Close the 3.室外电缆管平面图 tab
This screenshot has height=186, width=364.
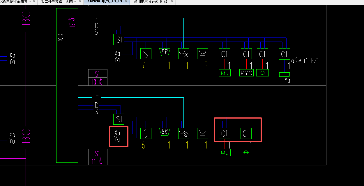(x=80, y=2)
